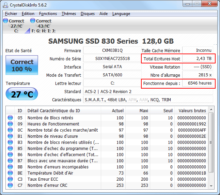Click the transfer mode value SATA/600
The height and width of the screenshot is (195, 220).
(112, 75)
